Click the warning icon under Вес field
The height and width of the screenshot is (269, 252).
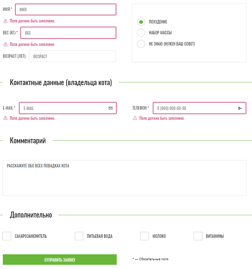pyautogui.click(x=6, y=44)
